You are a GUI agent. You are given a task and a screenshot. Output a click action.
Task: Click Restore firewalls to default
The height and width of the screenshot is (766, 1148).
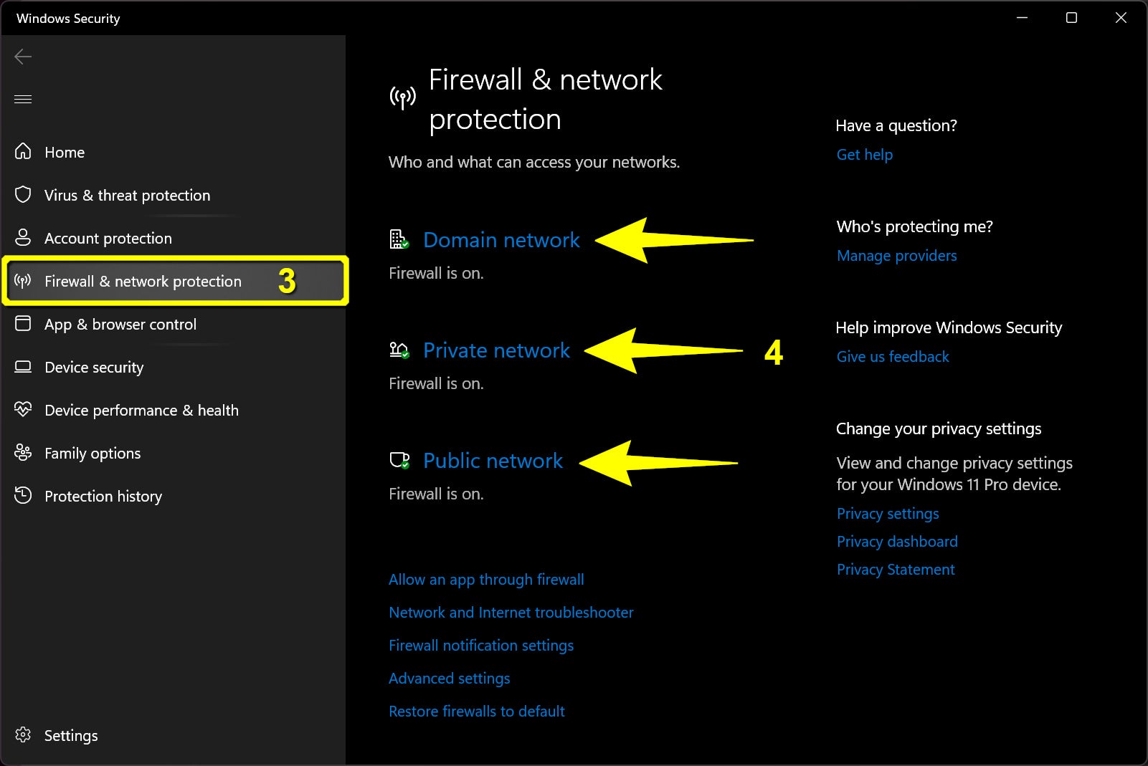476,711
